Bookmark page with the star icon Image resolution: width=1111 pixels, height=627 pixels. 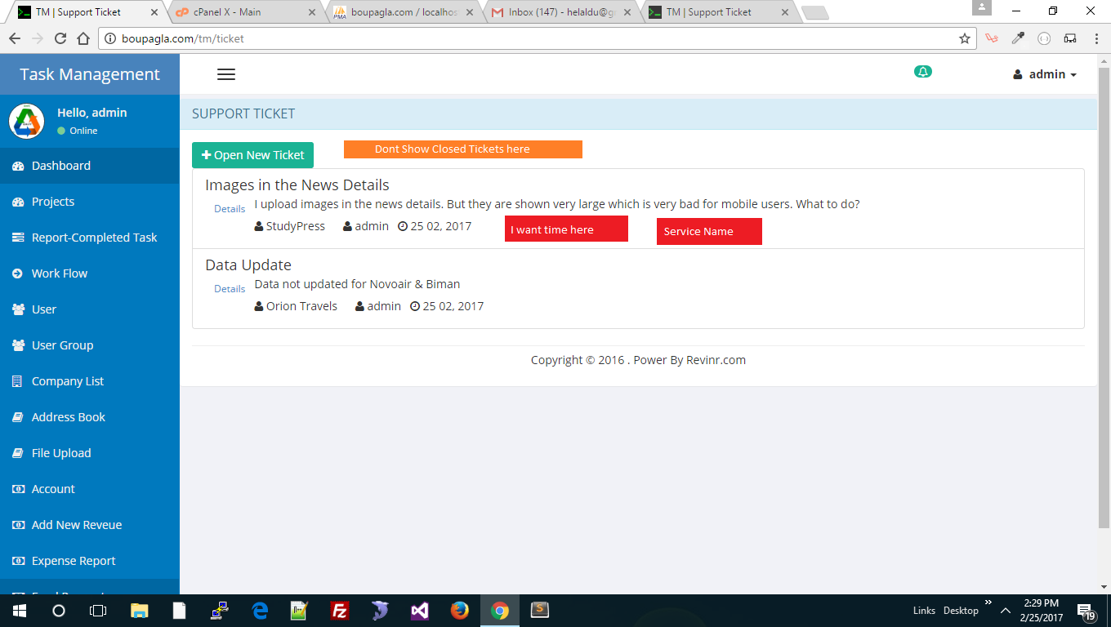pyautogui.click(x=965, y=38)
